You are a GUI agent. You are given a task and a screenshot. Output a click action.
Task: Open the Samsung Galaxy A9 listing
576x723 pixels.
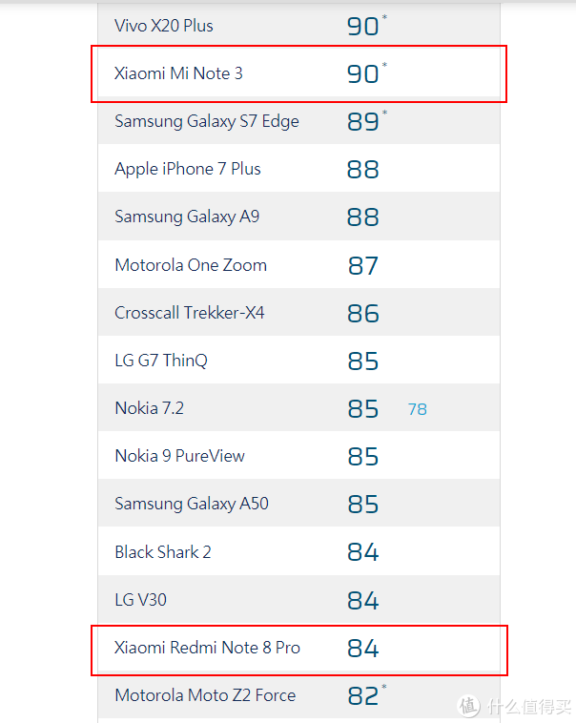click(187, 217)
